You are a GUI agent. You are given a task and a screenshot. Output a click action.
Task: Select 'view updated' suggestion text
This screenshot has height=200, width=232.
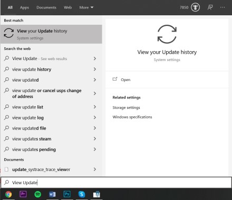[25, 80]
